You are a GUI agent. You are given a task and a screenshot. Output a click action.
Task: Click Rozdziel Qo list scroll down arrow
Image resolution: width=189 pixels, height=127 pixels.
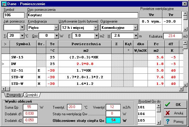[159, 122]
